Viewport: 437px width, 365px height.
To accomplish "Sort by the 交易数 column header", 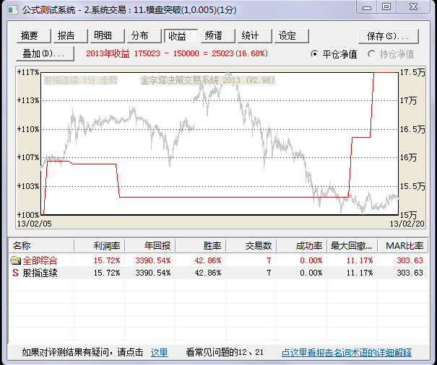I will coord(251,246).
